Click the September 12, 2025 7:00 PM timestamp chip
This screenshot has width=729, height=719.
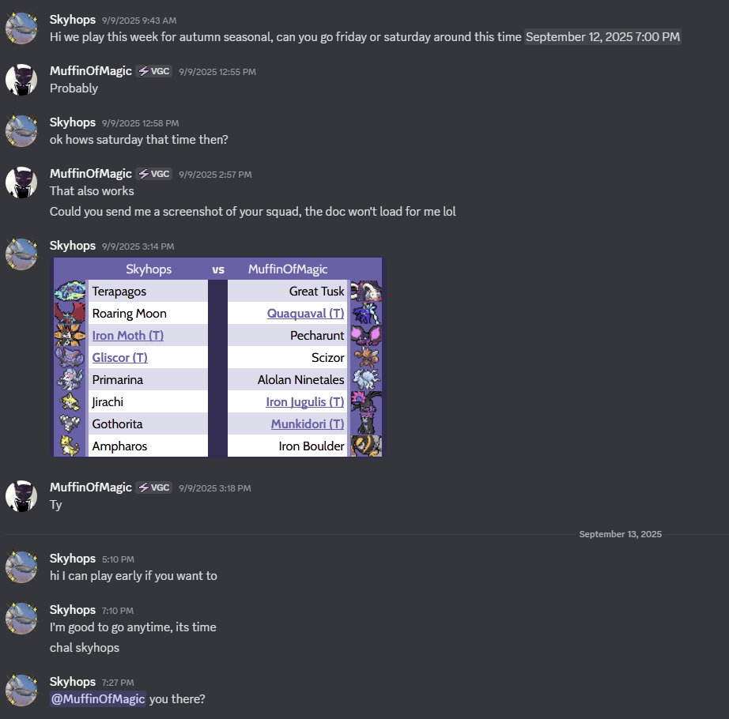click(603, 37)
